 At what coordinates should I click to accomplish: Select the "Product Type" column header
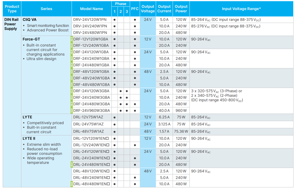click(12, 9)
